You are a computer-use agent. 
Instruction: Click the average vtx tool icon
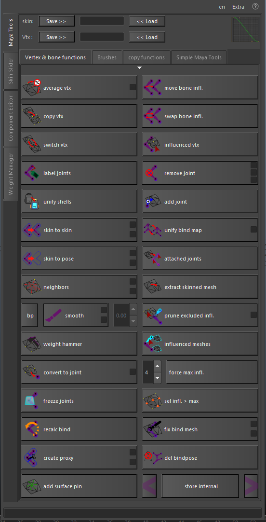(32, 87)
